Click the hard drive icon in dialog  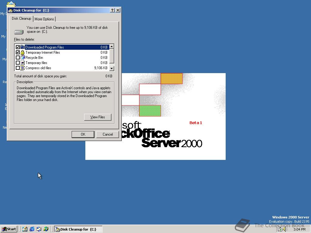(x=19, y=32)
